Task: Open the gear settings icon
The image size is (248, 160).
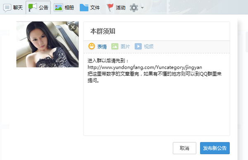Action: pyautogui.click(x=134, y=7)
